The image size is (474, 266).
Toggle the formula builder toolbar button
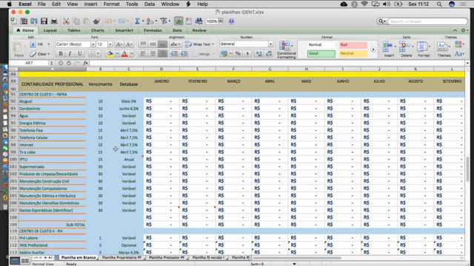[x=178, y=21]
